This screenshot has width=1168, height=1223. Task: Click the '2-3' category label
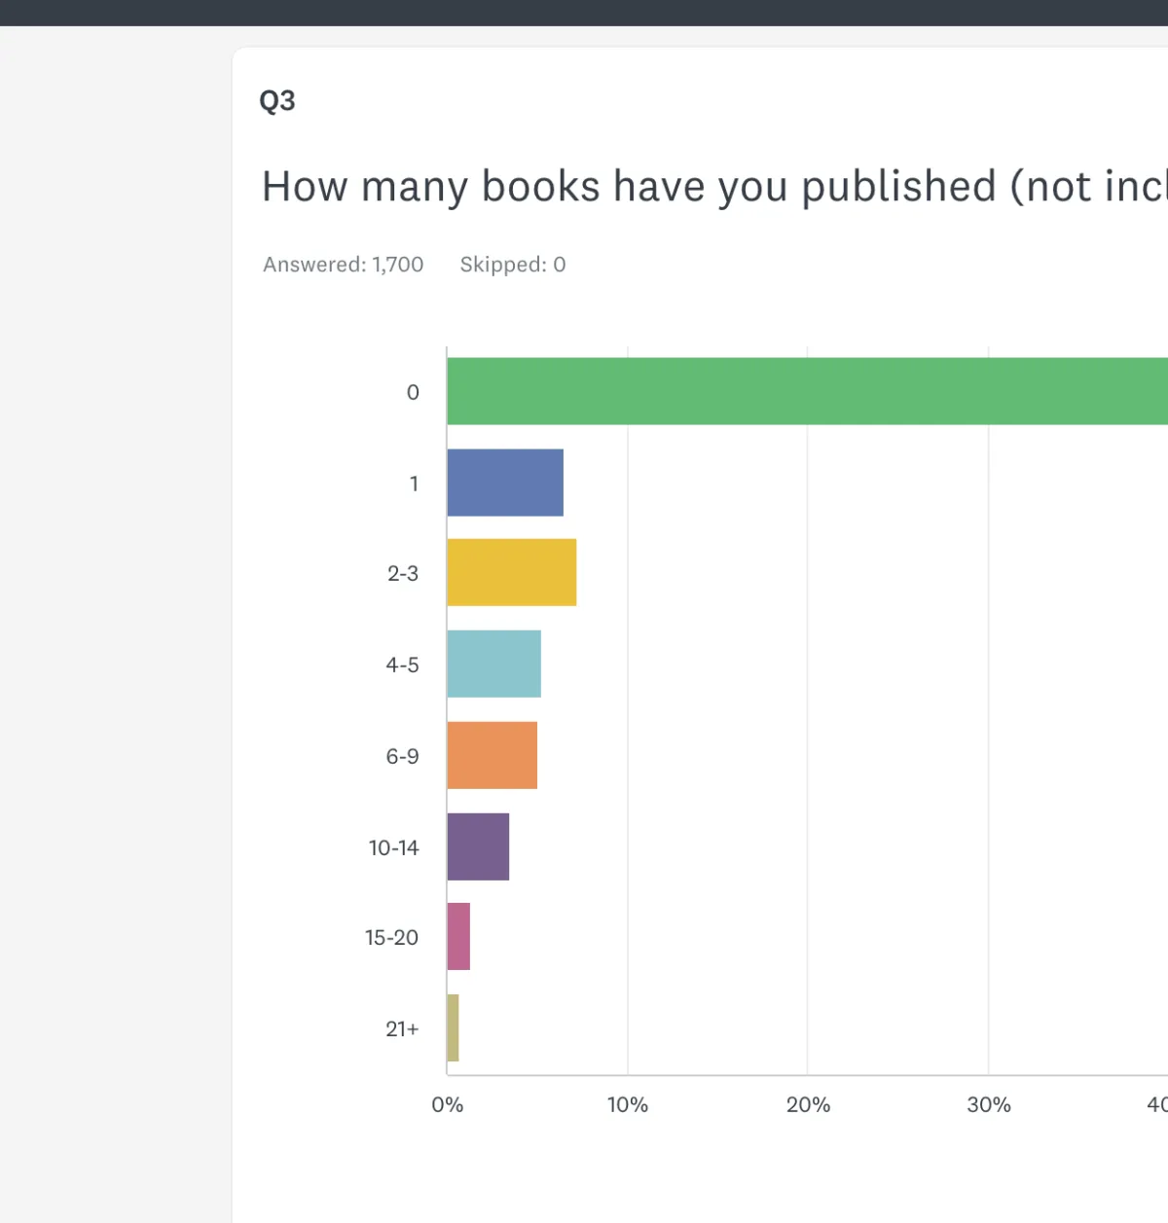[x=403, y=574]
